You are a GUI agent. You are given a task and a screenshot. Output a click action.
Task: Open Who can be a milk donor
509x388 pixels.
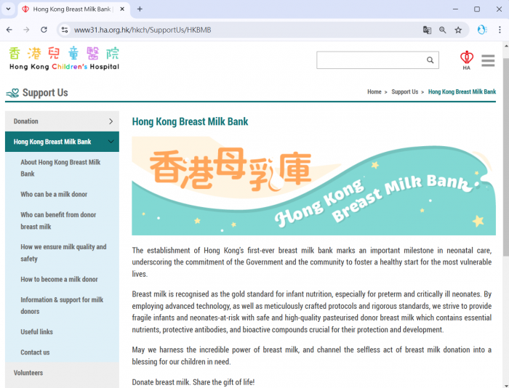pyautogui.click(x=54, y=194)
